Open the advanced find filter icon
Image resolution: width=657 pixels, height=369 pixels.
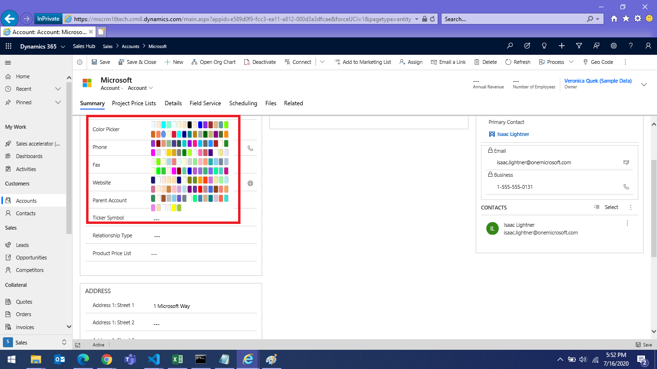click(579, 46)
